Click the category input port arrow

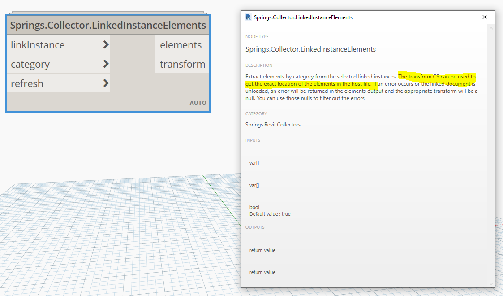(106, 64)
